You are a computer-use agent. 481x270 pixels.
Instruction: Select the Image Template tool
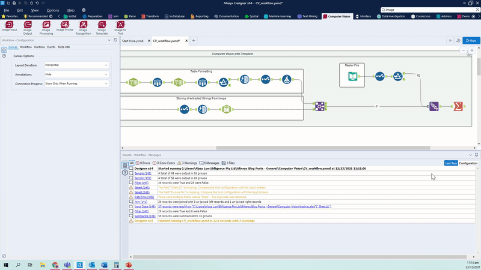coord(102,28)
